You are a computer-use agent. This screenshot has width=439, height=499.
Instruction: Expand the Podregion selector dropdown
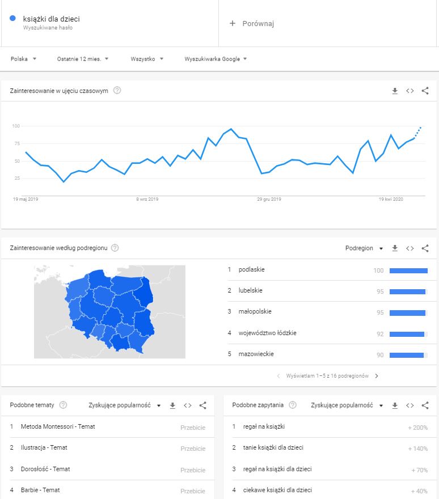(x=364, y=248)
